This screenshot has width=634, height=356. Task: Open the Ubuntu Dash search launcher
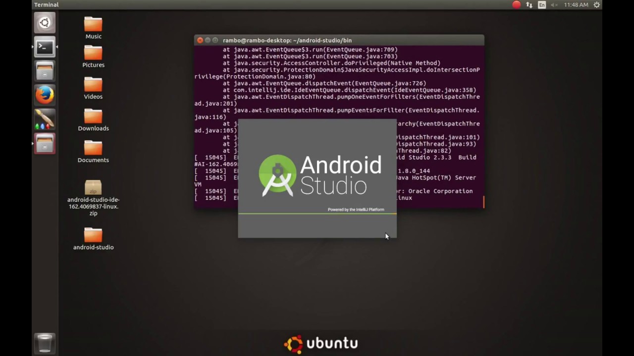tap(45, 23)
